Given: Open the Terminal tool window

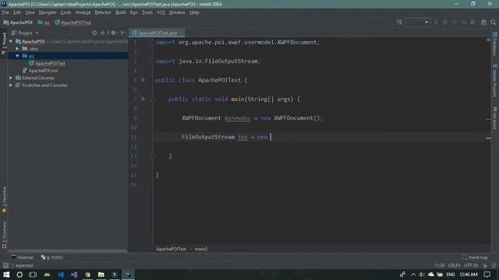Looking at the screenshot, I should pos(22,257).
